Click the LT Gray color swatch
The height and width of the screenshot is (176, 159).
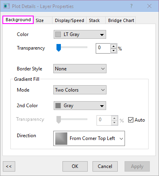coord(58,34)
